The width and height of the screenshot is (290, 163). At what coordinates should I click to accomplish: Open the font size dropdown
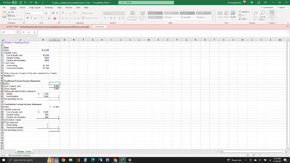(x=50, y=13)
